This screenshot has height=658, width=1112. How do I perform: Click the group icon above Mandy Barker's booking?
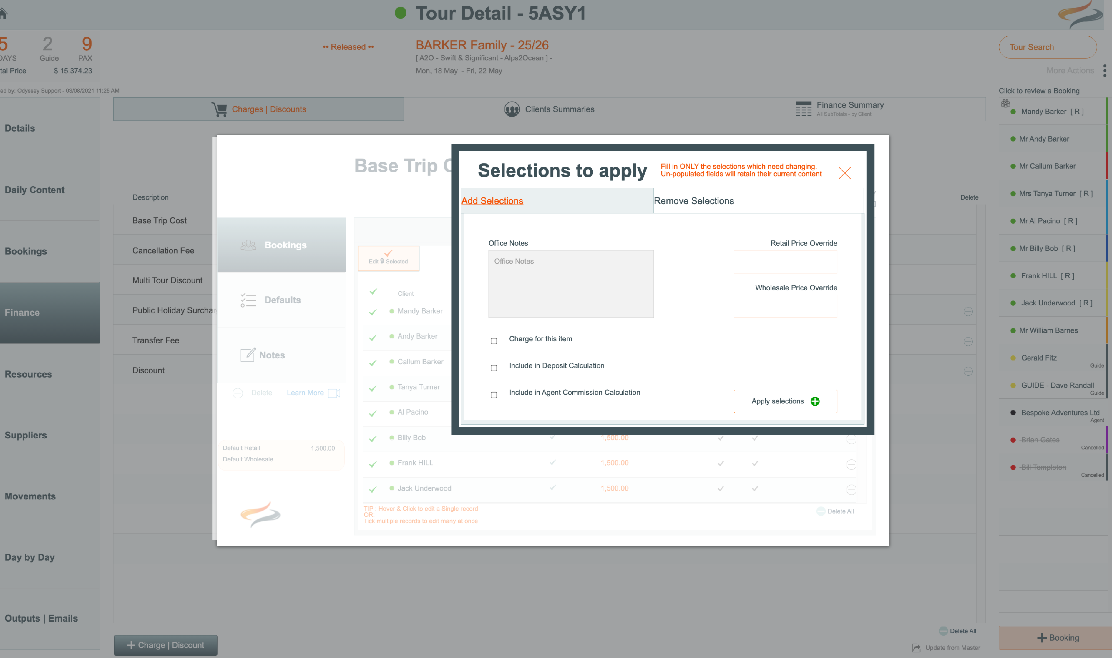[x=1005, y=103]
